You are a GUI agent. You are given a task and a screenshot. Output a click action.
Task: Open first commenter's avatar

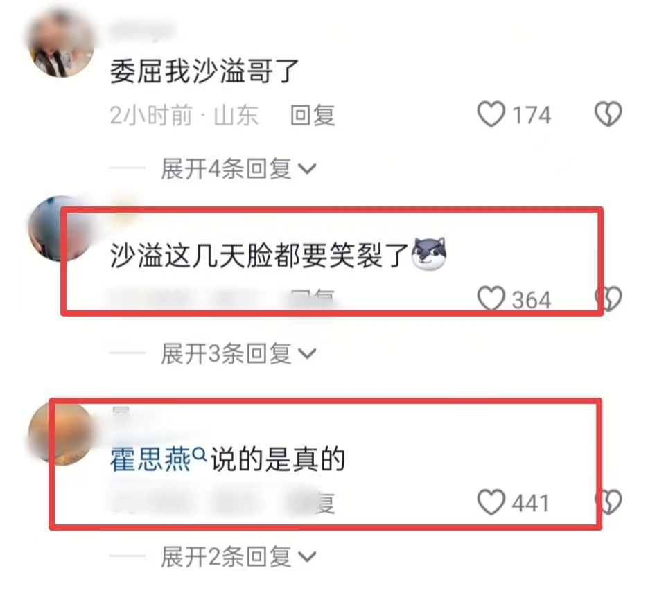(61, 44)
